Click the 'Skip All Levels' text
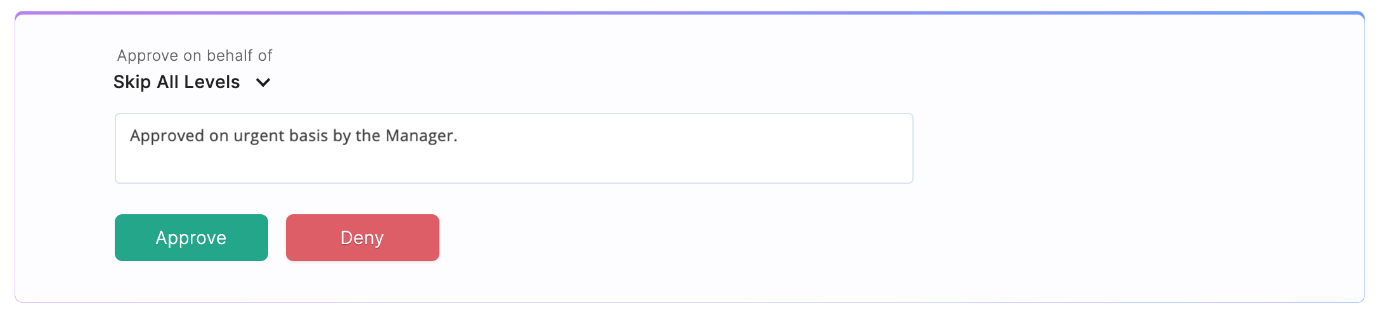 pos(176,82)
